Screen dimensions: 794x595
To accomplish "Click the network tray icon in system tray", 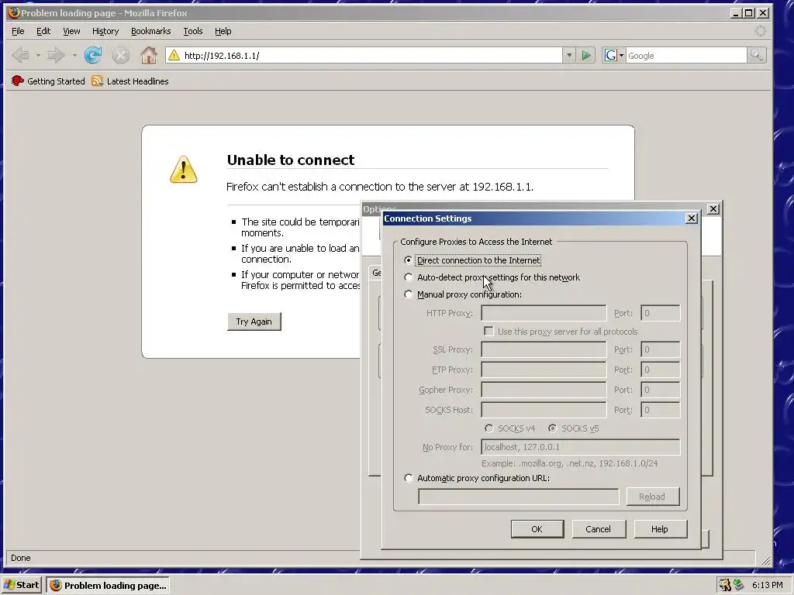I will click(739, 585).
